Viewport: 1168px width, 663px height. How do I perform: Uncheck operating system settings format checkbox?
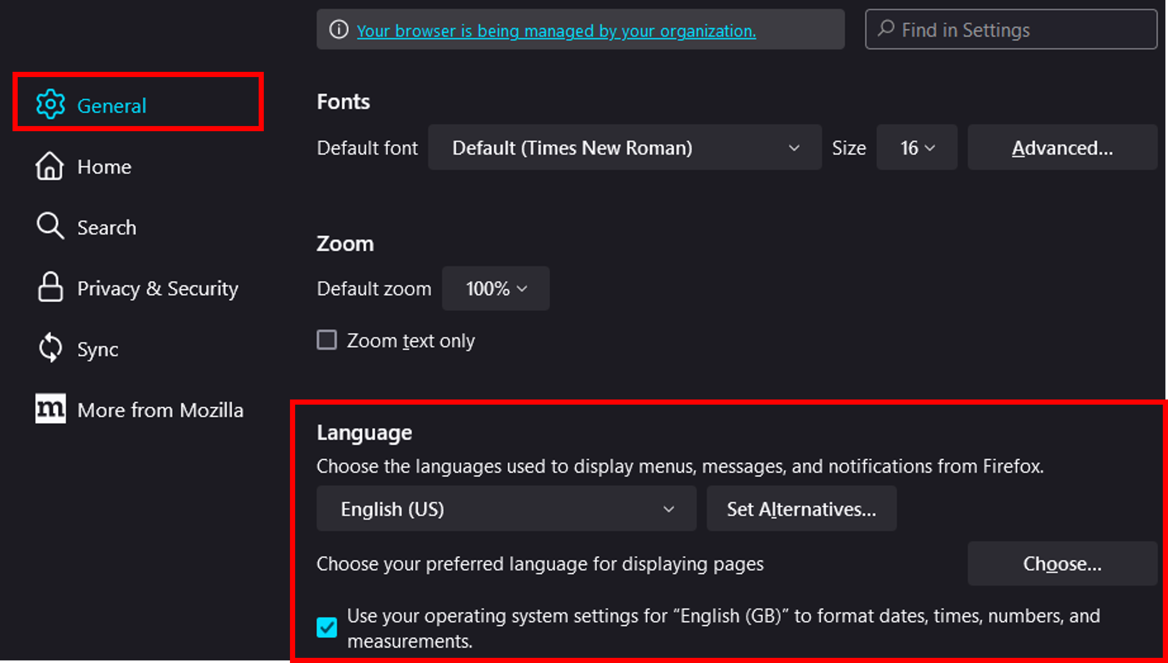pos(327,628)
